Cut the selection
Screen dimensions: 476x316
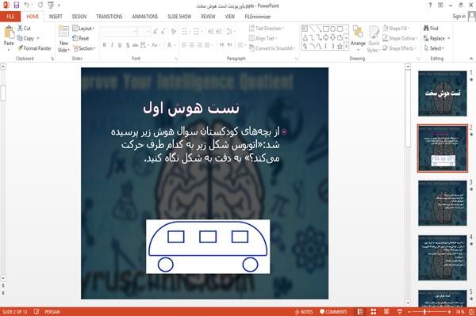pos(25,29)
